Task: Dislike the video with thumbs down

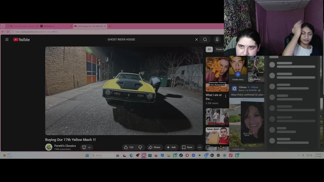Action: pyautogui.click(x=140, y=147)
